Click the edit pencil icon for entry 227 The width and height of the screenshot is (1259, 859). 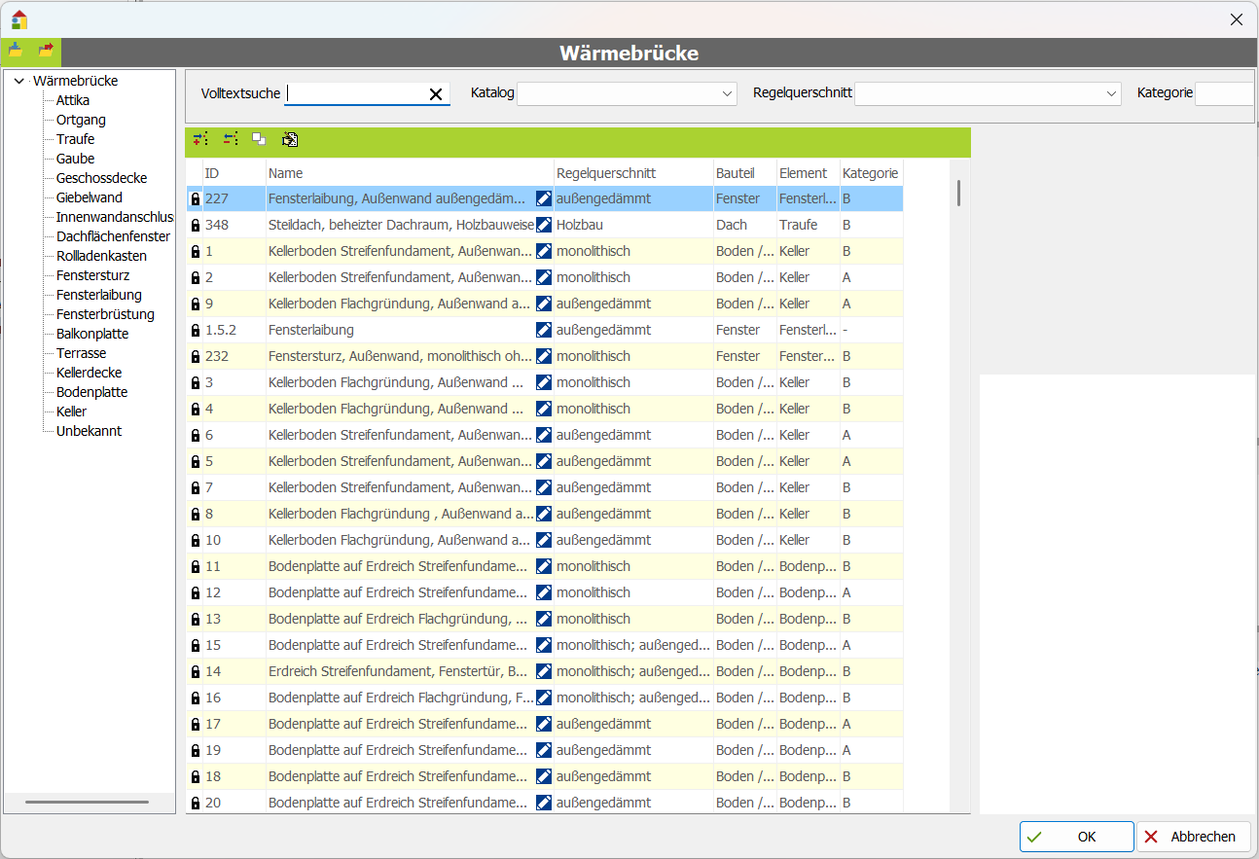click(544, 198)
